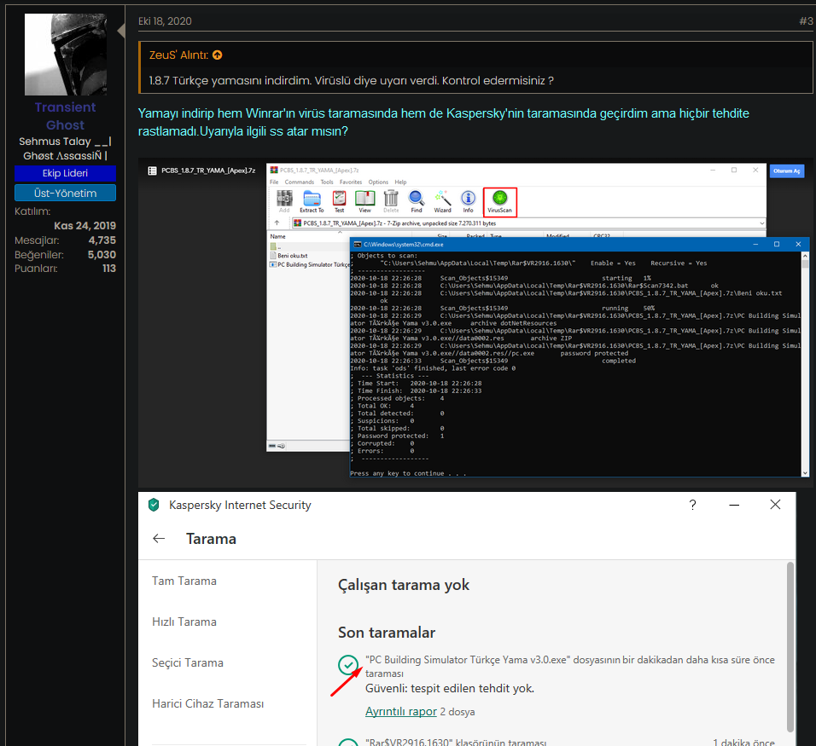Click the Kaspersky scan list scrollbar
Screen dimensions: 816x746
pyautogui.click(x=790, y=647)
